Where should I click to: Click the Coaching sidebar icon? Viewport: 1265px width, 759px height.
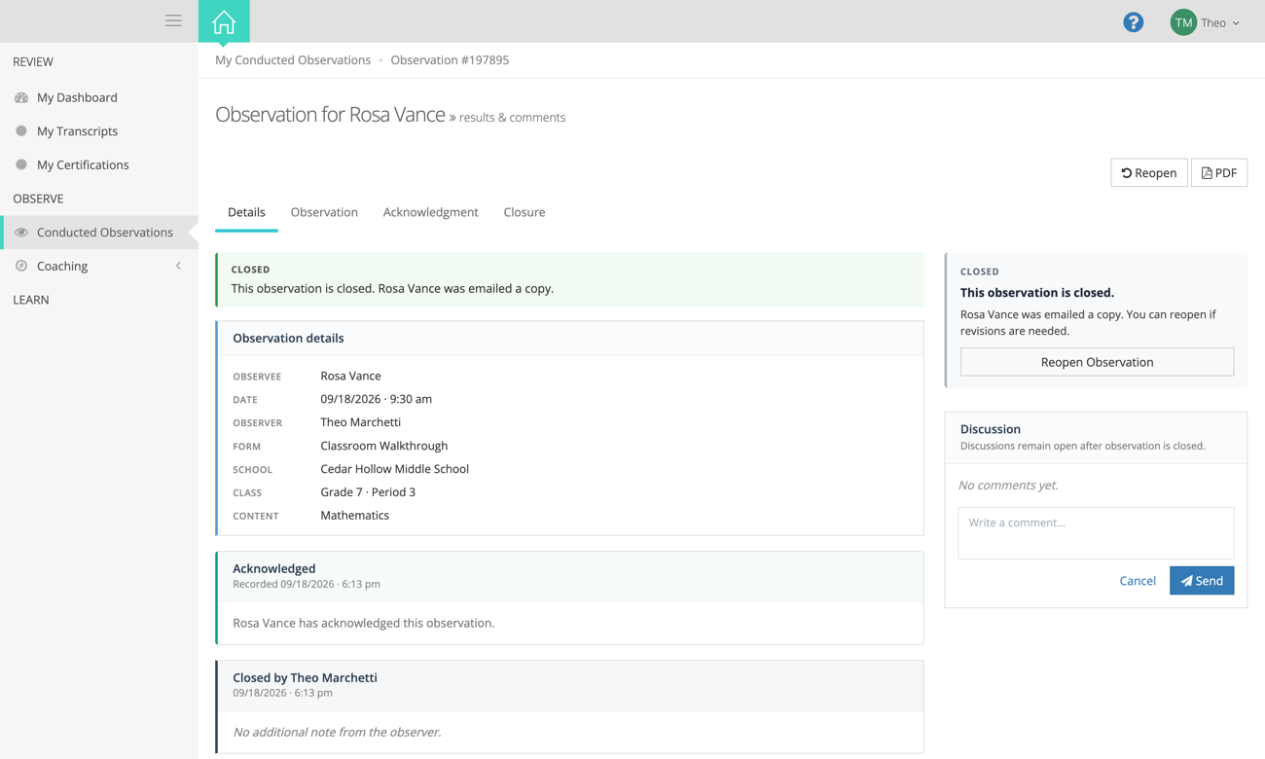[21, 266]
